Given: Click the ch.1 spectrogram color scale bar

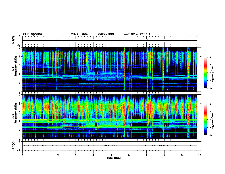Looking at the screenshot, I should pyautogui.click(x=205, y=73).
